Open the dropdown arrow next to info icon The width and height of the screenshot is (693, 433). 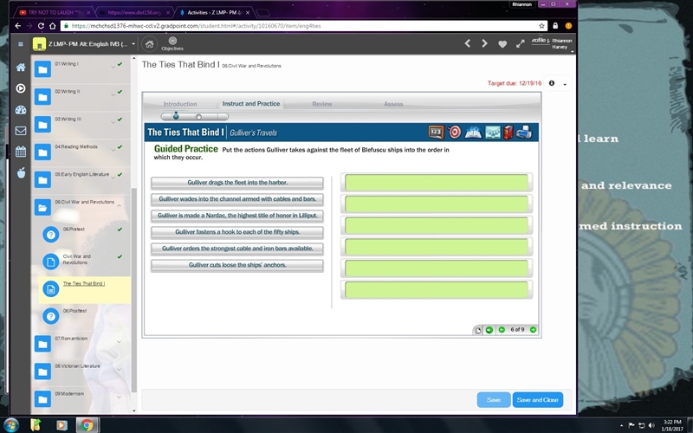(x=565, y=84)
